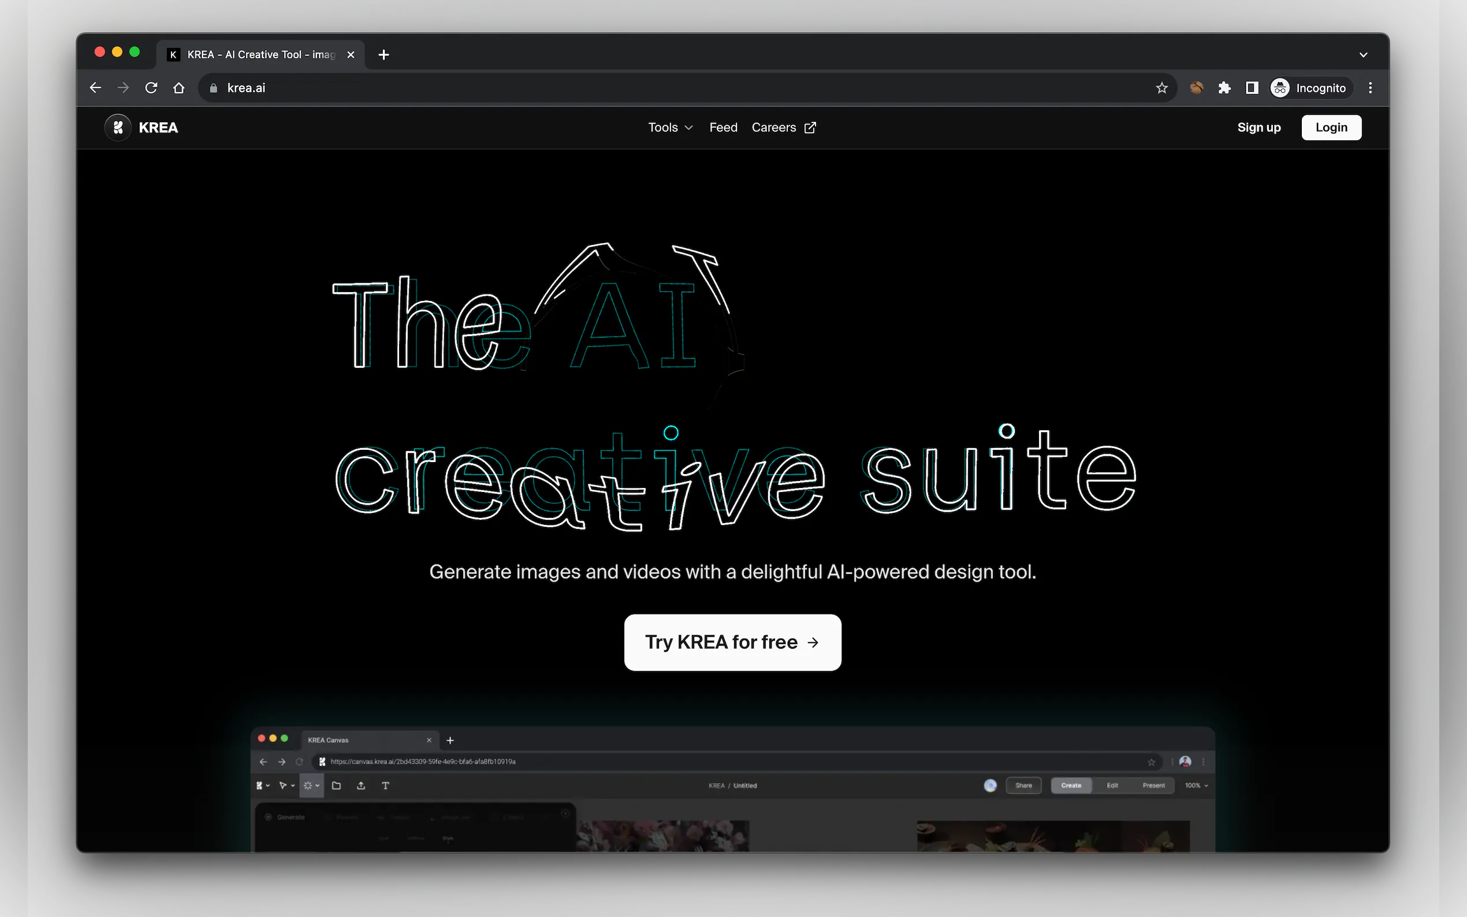Expand the tab search chevron
The width and height of the screenshot is (1467, 917).
[x=1363, y=55]
